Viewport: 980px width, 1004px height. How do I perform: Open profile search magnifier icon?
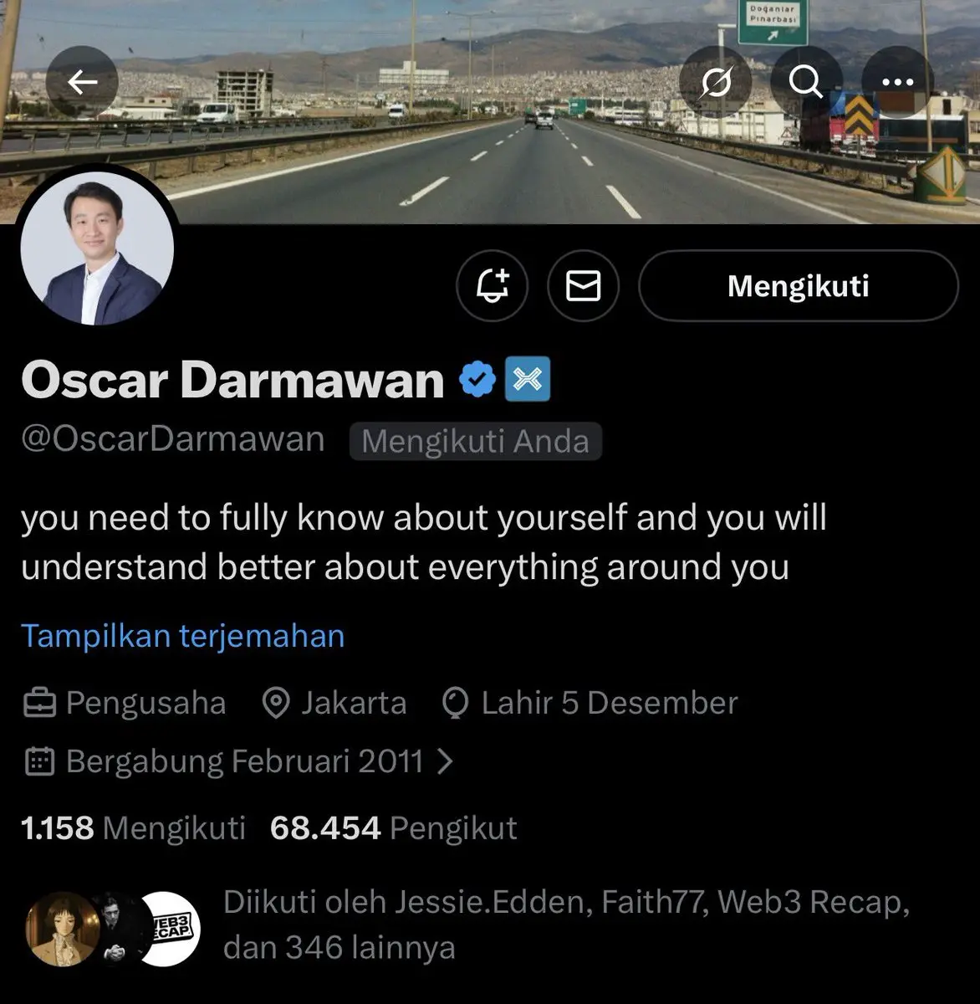click(806, 82)
